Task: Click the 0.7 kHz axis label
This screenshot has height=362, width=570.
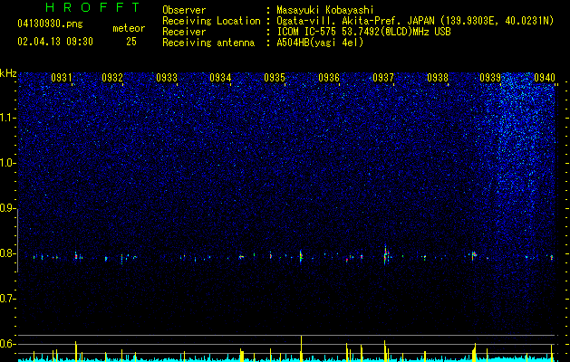Action: coord(8,299)
